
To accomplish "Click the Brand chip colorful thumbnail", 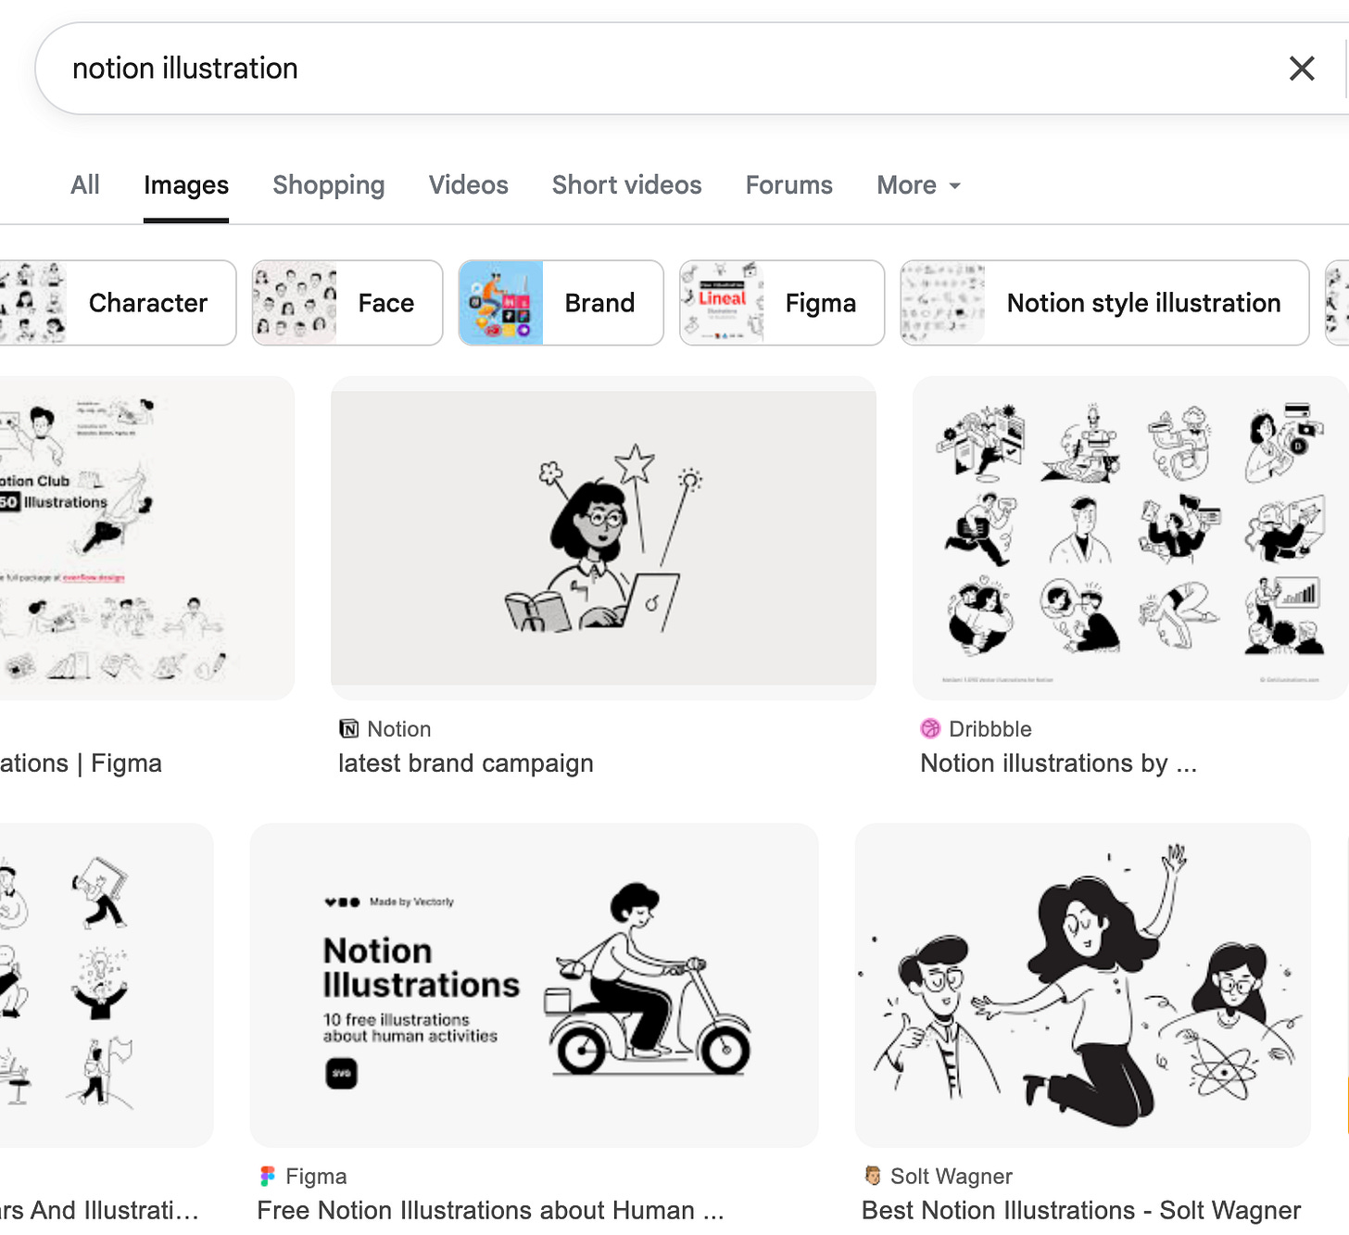I will 501,303.
